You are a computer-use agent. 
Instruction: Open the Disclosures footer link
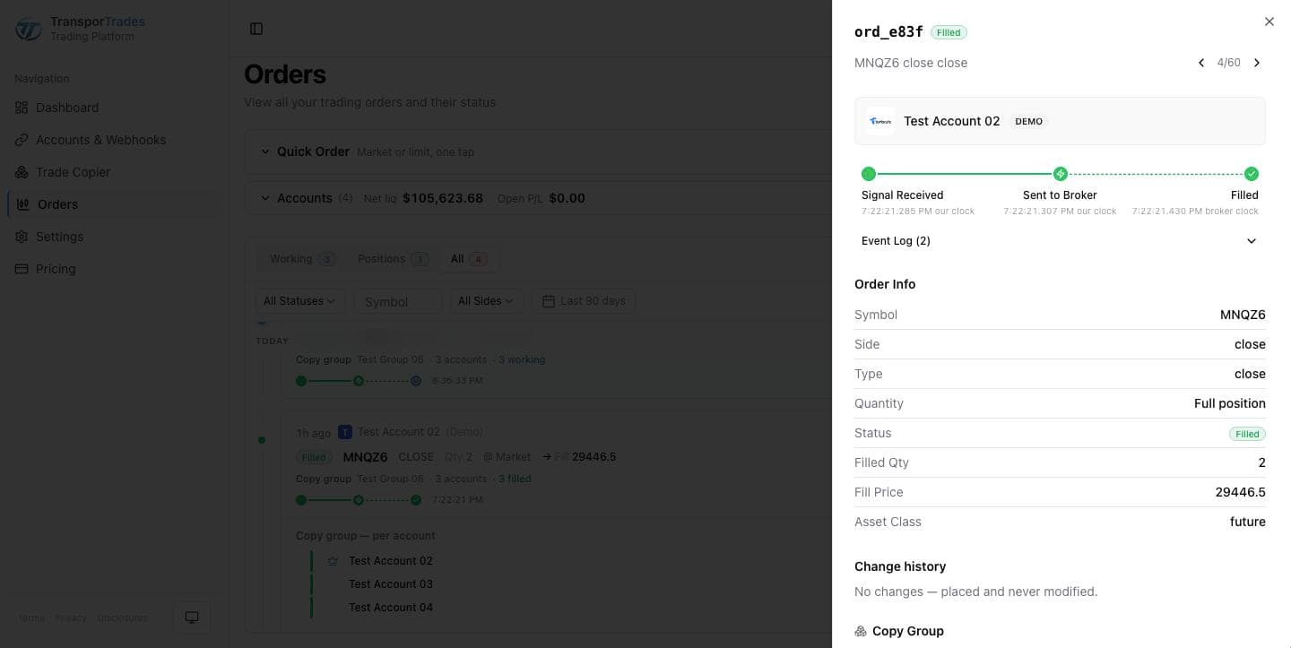[122, 618]
